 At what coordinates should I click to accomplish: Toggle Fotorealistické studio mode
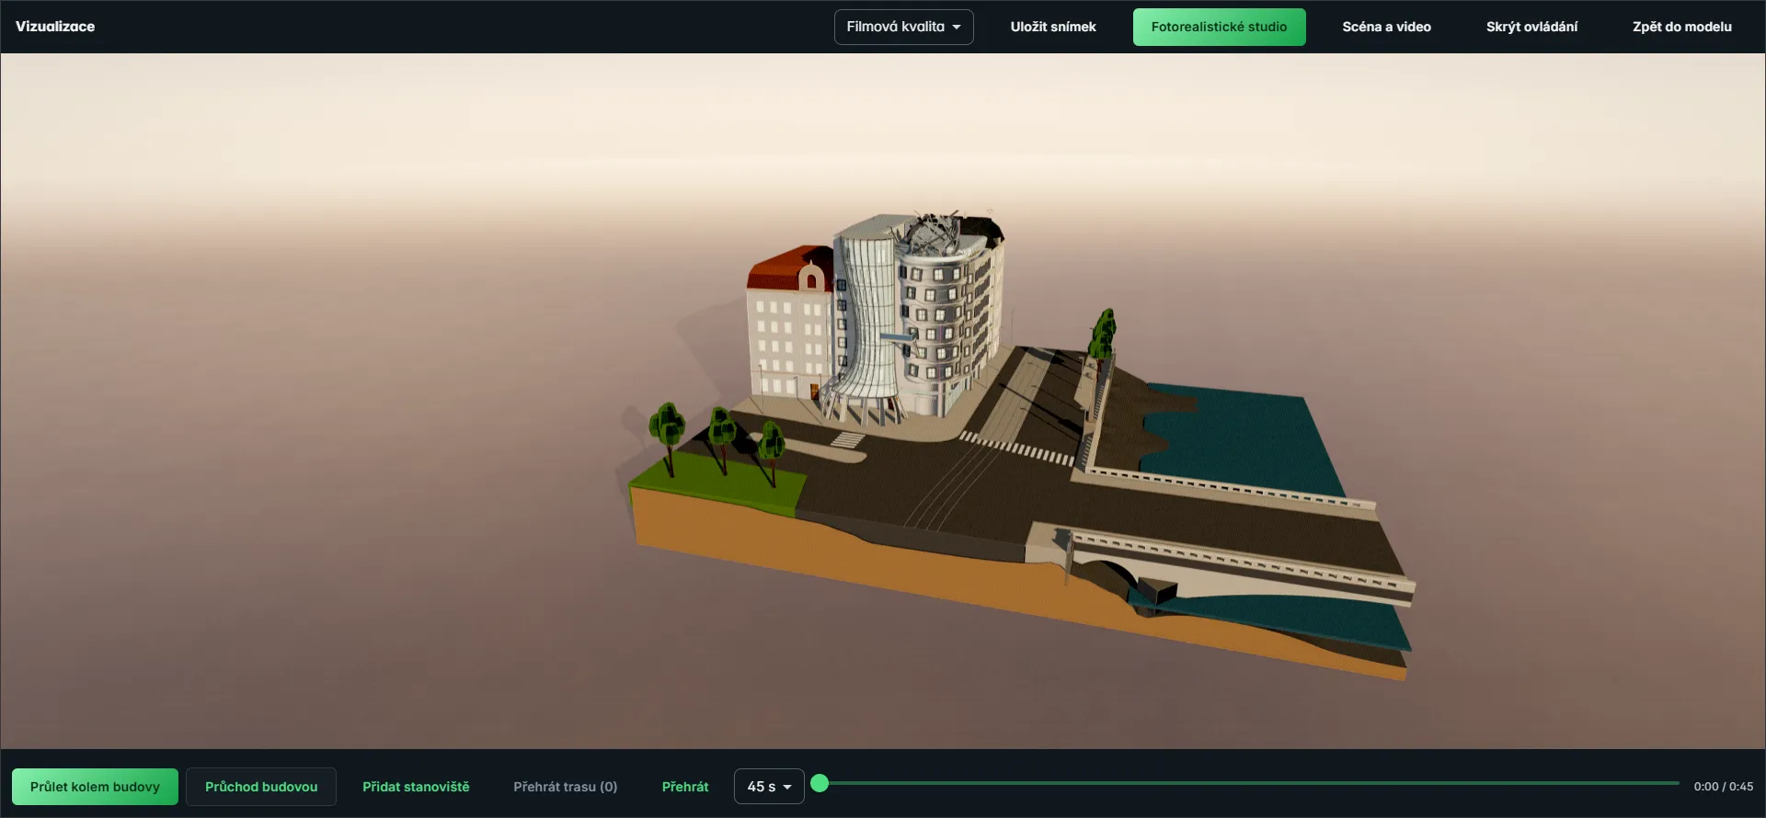click(1219, 27)
